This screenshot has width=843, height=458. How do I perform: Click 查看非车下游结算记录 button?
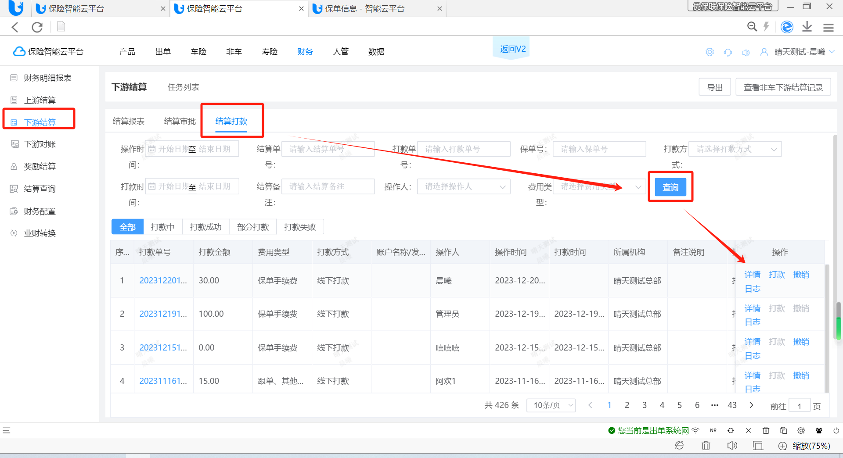pos(783,87)
